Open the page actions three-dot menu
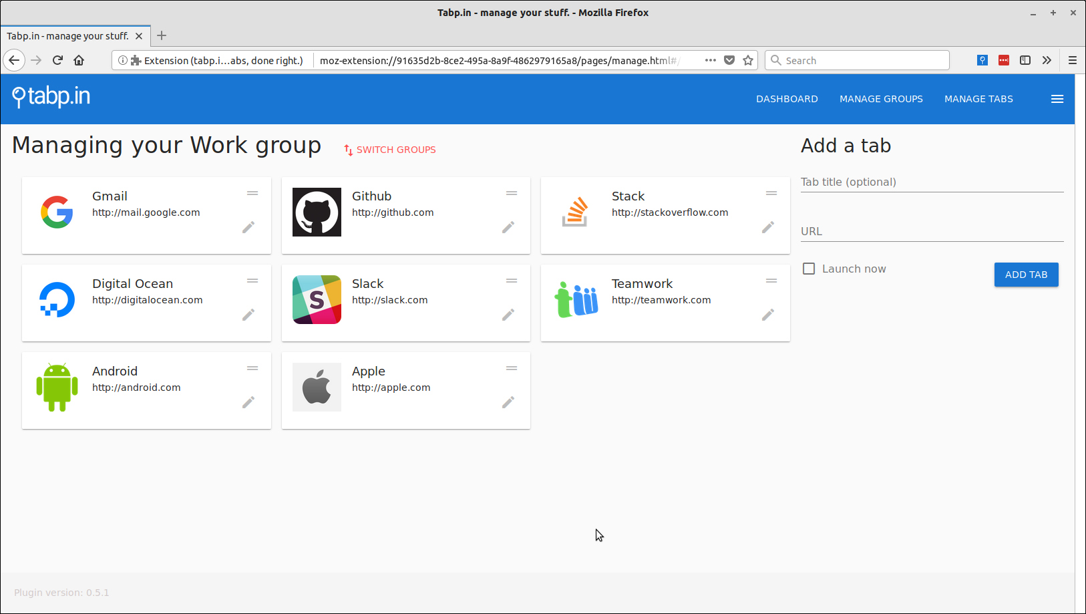Image resolution: width=1086 pixels, height=614 pixels. [711, 60]
